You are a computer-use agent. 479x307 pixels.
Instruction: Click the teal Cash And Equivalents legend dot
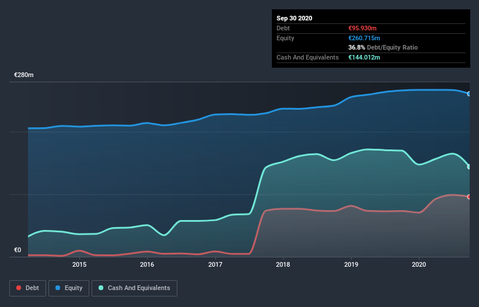click(101, 288)
